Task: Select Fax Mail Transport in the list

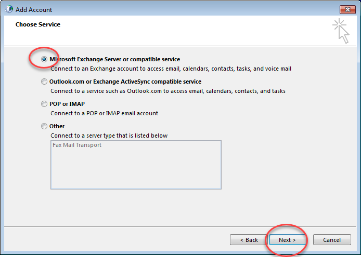Action: pyautogui.click(x=77, y=145)
